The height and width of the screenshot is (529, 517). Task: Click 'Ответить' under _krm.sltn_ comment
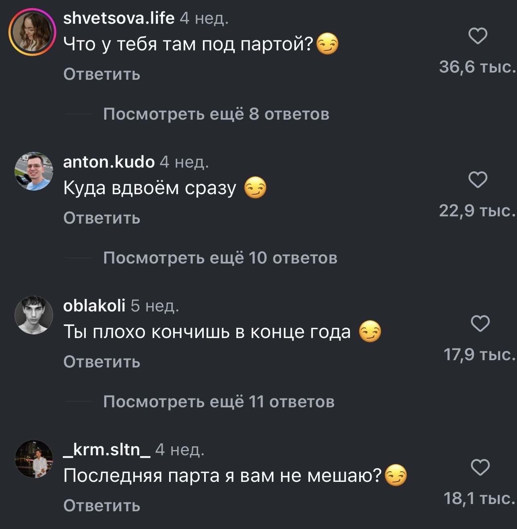102,506
